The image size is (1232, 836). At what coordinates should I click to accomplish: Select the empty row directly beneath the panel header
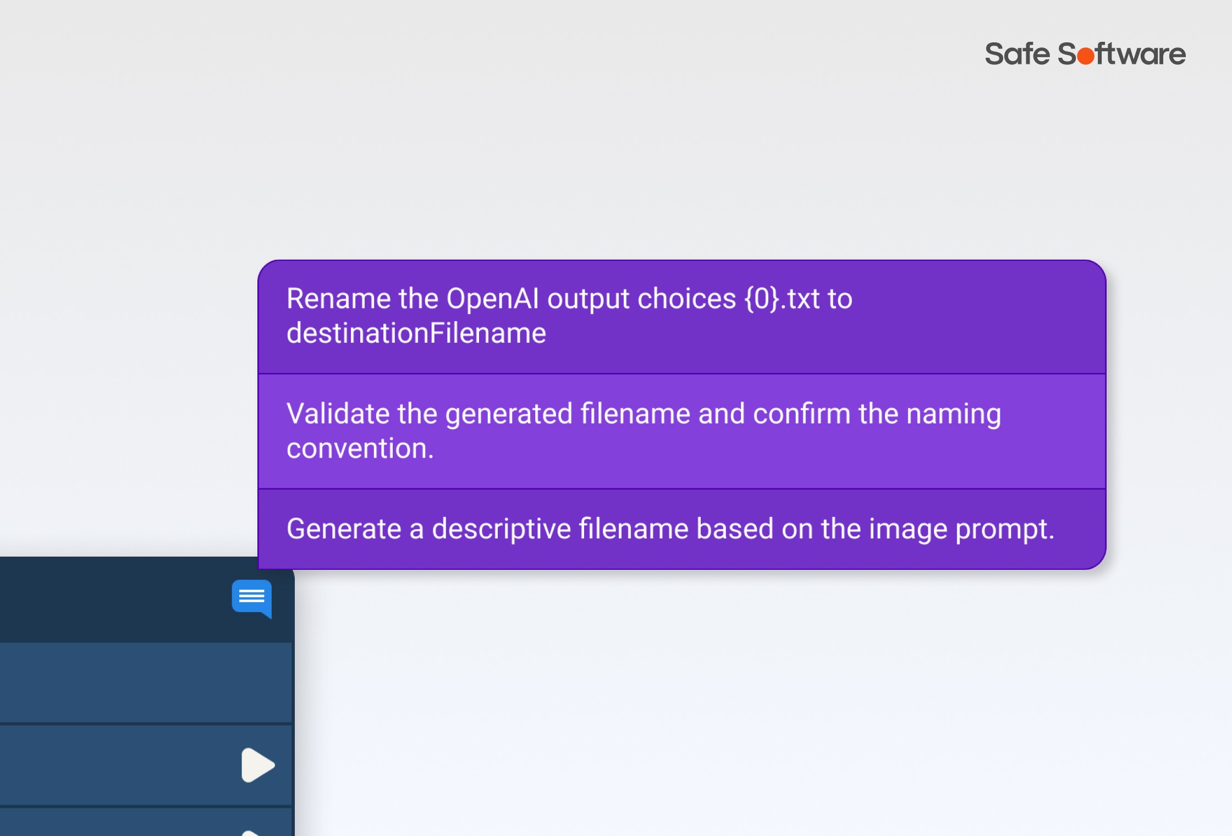pyautogui.click(x=146, y=683)
